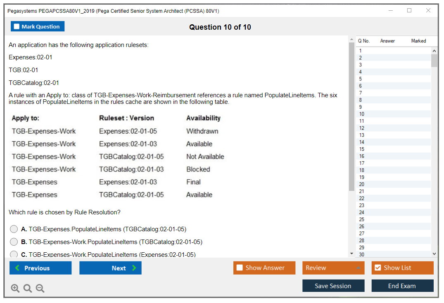Image resolution: width=444 pixels, height=303 pixels.
Task: Choose answer option B radio button
Action: [x=14, y=242]
